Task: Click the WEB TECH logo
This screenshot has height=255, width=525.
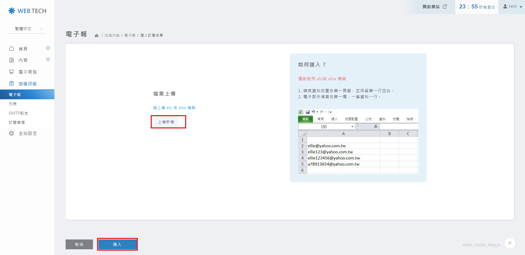Action: pos(27,11)
